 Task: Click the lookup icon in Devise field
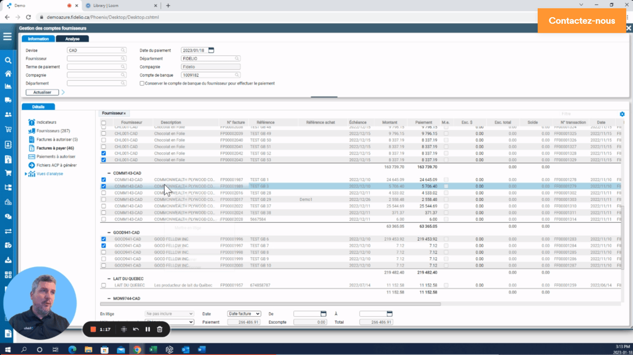click(x=123, y=50)
